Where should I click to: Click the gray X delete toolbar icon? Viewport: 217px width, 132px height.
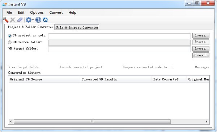(x=13, y=20)
